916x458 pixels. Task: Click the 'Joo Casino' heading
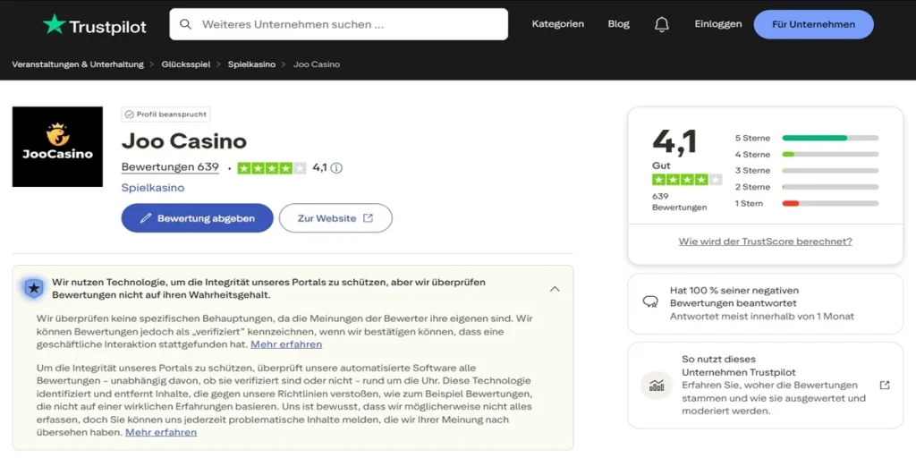click(x=184, y=140)
